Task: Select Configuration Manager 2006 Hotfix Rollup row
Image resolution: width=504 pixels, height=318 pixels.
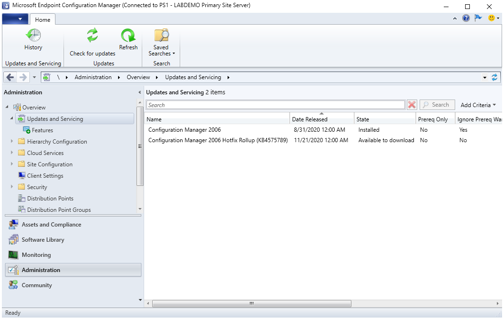Action: point(218,140)
